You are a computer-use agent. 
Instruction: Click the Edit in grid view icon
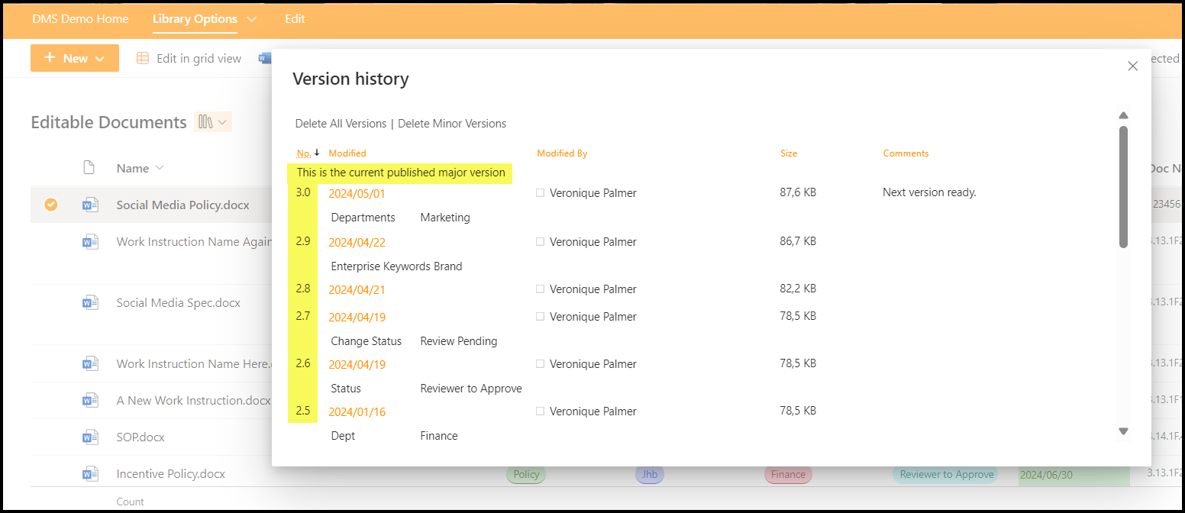(143, 58)
